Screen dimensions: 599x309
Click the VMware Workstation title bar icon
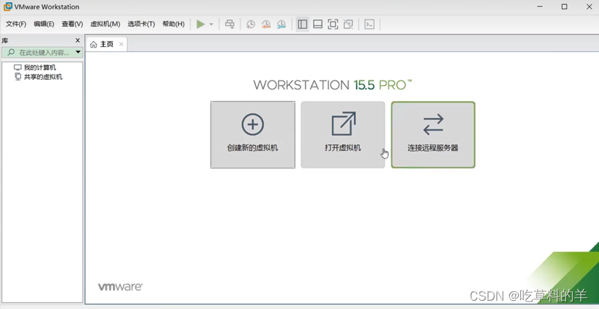8,7
